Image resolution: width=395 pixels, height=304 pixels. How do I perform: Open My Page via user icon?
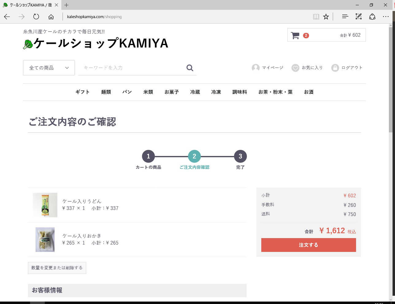pyautogui.click(x=255, y=68)
